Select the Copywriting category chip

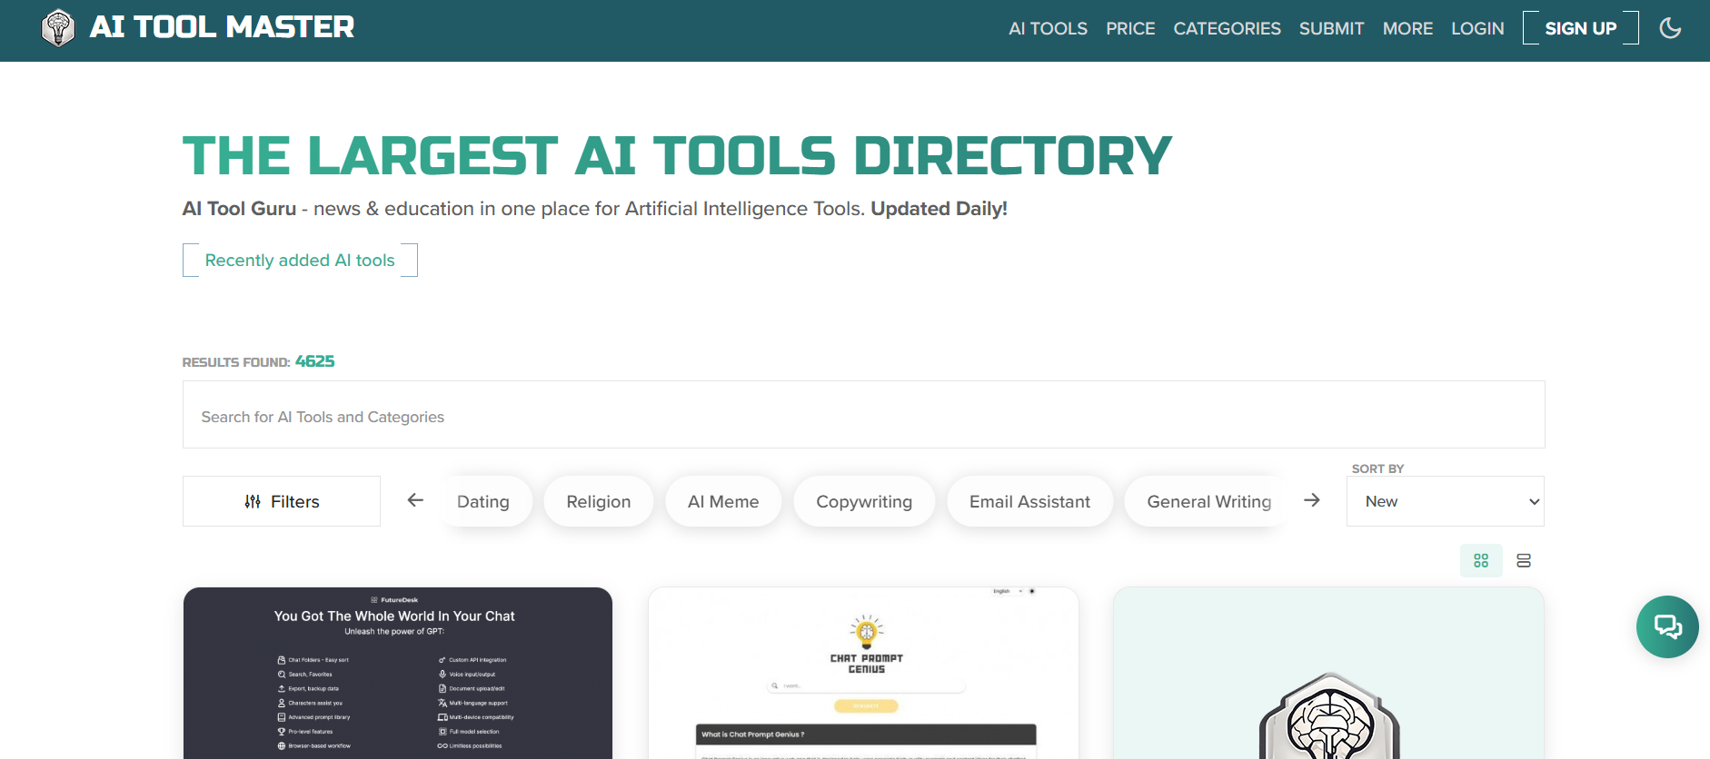click(x=864, y=501)
